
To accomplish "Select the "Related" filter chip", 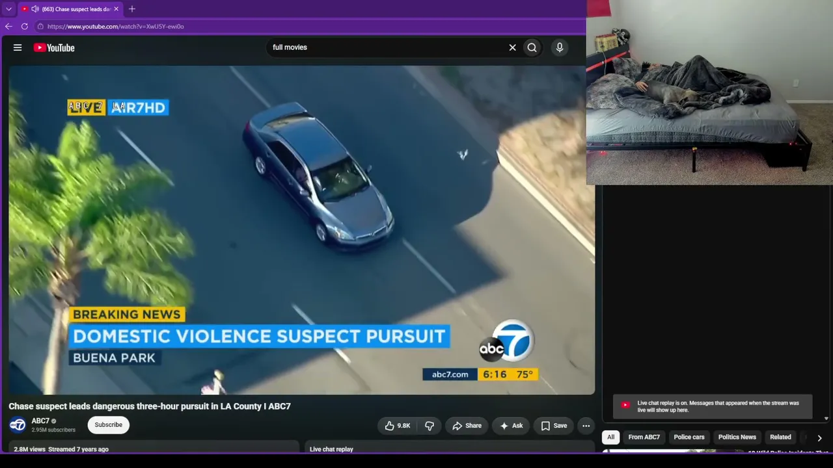I will (x=781, y=437).
